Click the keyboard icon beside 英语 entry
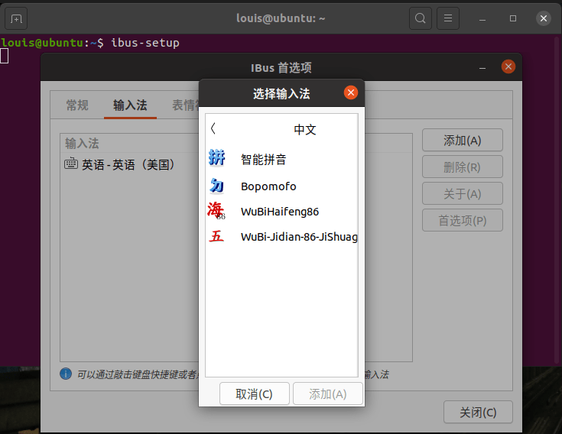The width and height of the screenshot is (562, 434). pyautogui.click(x=70, y=164)
